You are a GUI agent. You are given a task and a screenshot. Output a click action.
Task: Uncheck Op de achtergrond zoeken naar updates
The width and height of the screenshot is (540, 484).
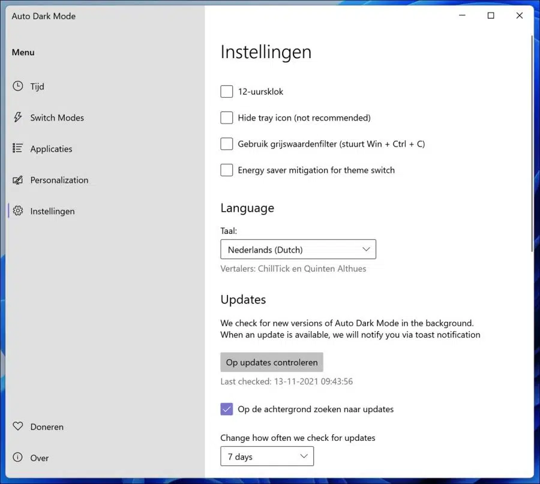[x=227, y=409]
